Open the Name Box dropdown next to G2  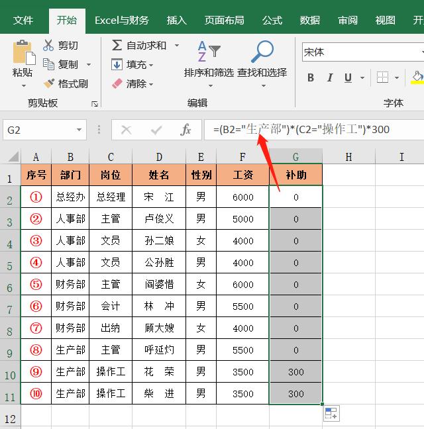79,130
